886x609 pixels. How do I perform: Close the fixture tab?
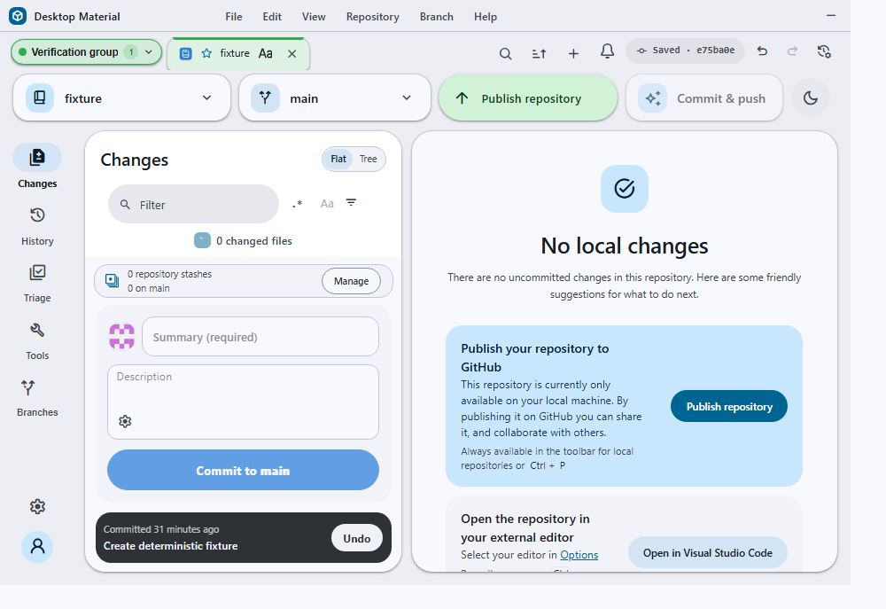click(291, 54)
